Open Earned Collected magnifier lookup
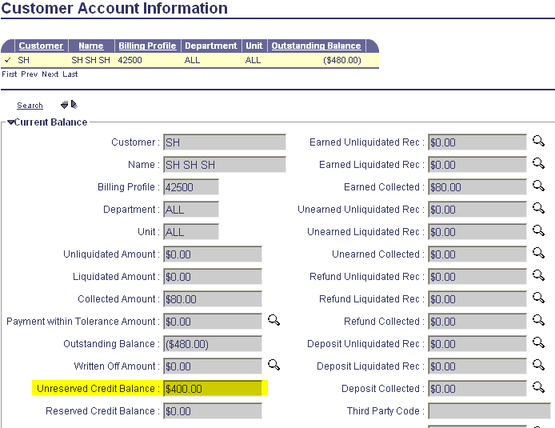This screenshot has height=428, width=555. (538, 186)
